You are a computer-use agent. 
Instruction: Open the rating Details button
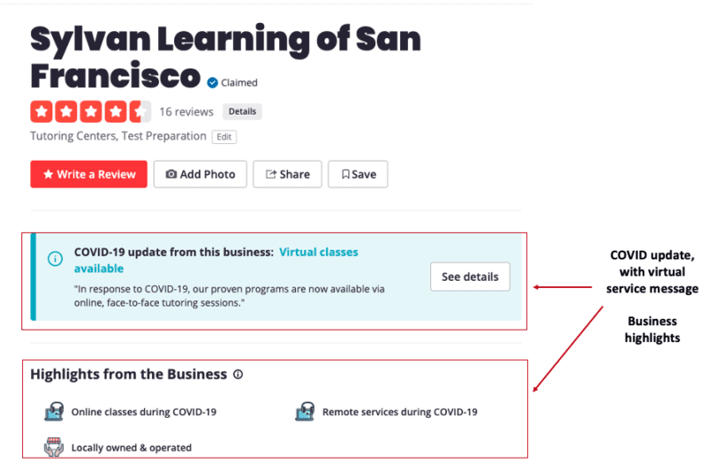tap(242, 112)
